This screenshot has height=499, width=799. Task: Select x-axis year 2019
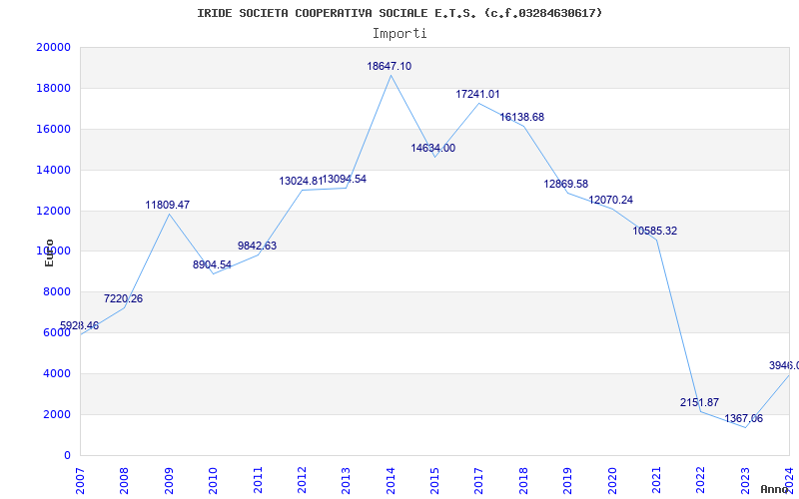(568, 480)
